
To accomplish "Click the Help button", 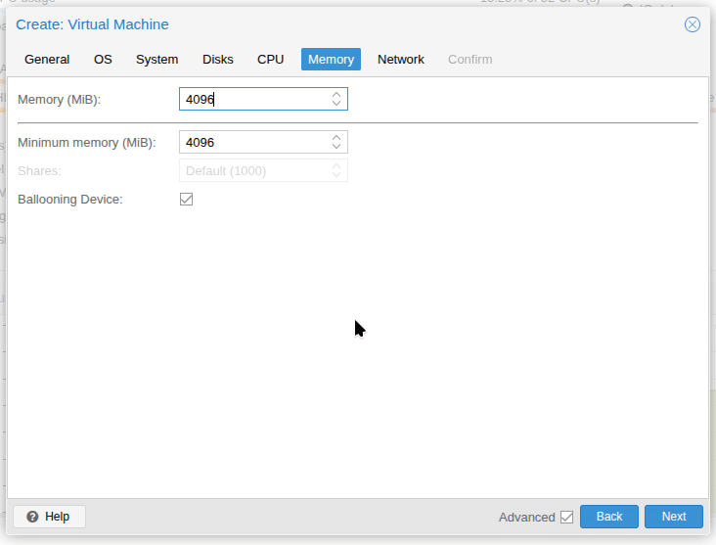I will pyautogui.click(x=49, y=517).
